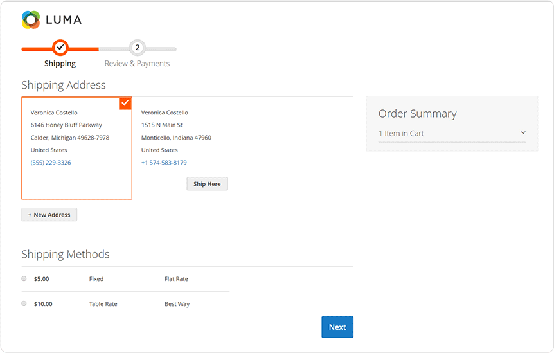The image size is (554, 353).
Task: Click the completed Shipping step checkmark circle
Action: (x=60, y=48)
